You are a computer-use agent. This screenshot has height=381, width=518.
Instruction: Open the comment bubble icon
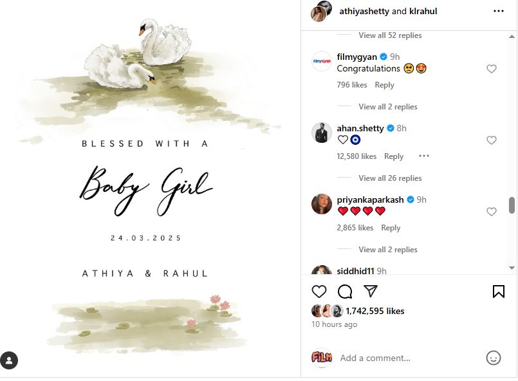345,292
